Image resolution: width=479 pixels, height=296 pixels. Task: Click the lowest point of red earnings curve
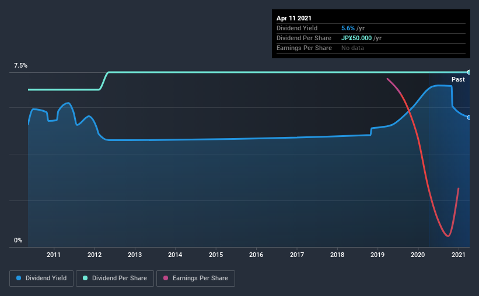(448, 236)
